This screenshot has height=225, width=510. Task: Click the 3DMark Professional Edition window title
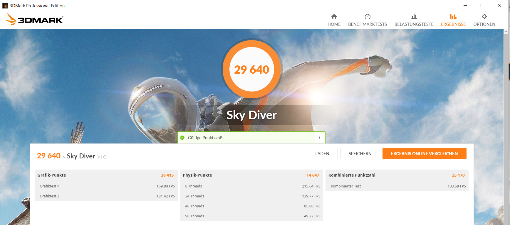(37, 6)
